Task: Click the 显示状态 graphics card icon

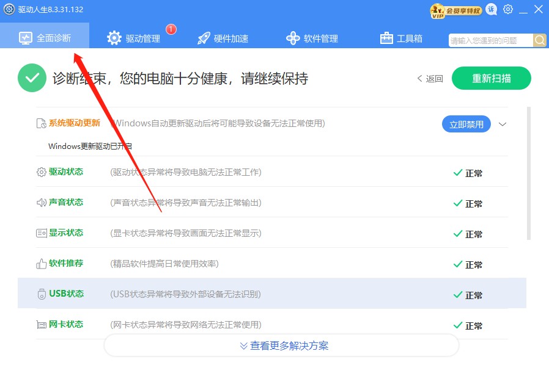Action: click(42, 233)
